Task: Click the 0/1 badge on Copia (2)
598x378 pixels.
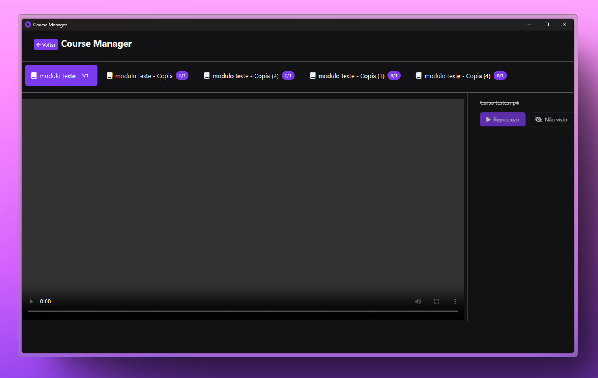Action: coord(288,75)
